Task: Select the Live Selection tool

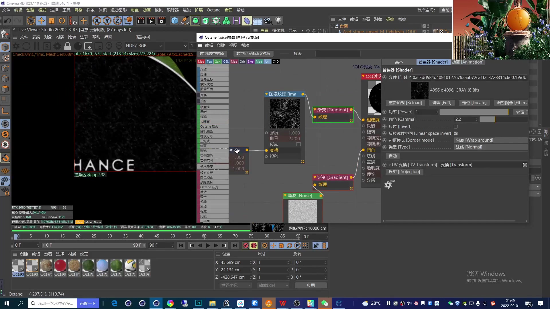Action: 31,21
